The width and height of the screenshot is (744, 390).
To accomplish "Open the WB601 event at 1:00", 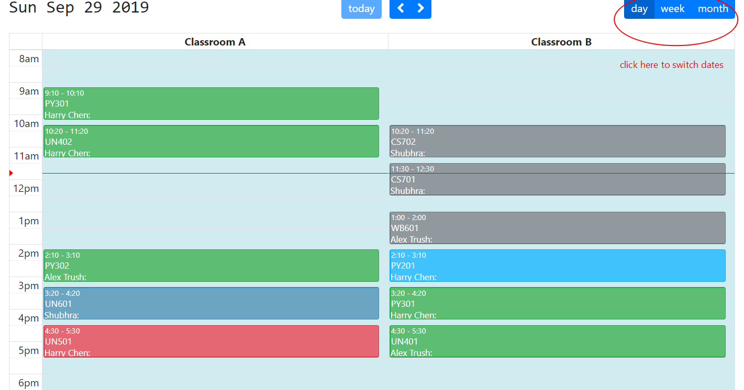I will (x=558, y=228).
